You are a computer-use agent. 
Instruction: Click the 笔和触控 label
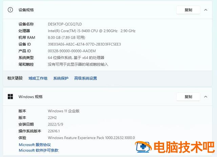tap(26, 64)
